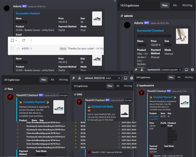
Task: Select Alt tab in 143 Ergebnisse panel
Action: pyautogui.click(x=175, y=5)
